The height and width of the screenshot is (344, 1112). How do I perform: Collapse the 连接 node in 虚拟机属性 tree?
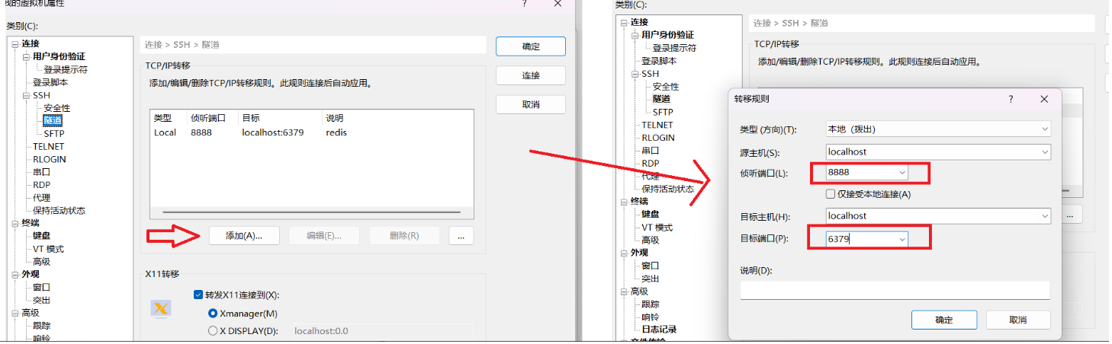coord(14,43)
